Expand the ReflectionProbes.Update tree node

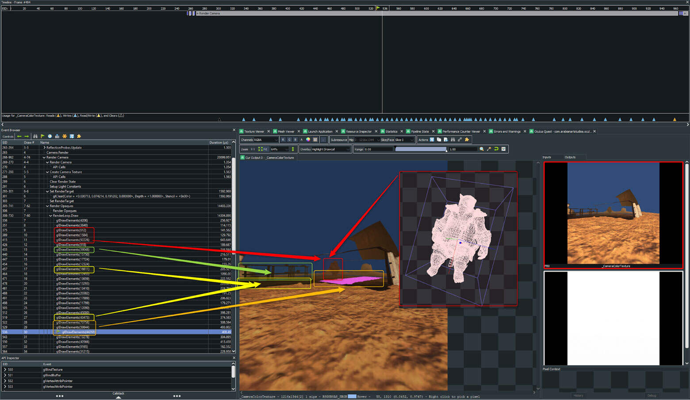click(x=44, y=148)
